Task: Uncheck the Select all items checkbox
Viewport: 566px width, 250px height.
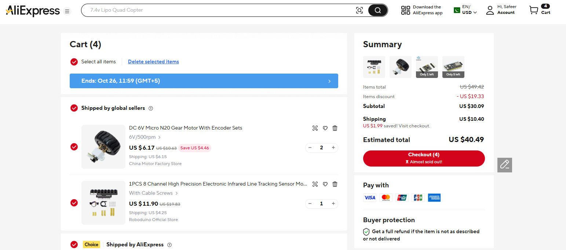Action: click(x=74, y=61)
